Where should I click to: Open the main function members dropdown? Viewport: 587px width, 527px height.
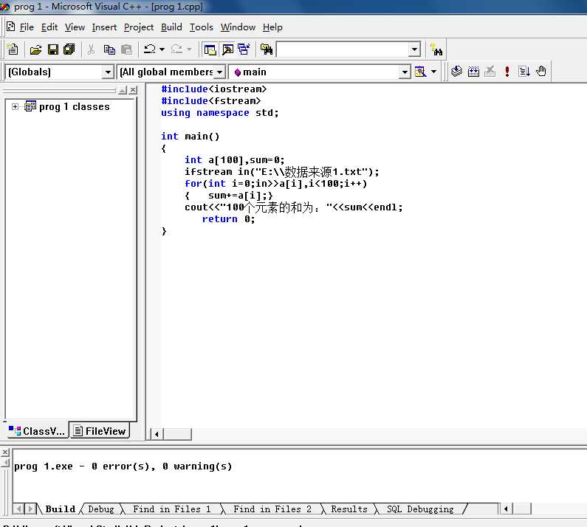(405, 72)
